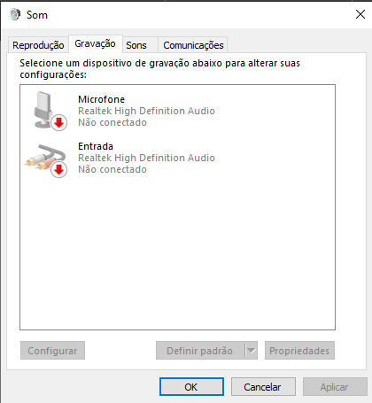This screenshot has height=403, width=372.
Task: Open the Gravação tab
Action: click(x=96, y=43)
